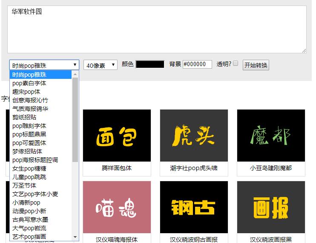Choose the 潮字社pop虎头啸 font preview
The image size is (316, 243).
[194, 136]
